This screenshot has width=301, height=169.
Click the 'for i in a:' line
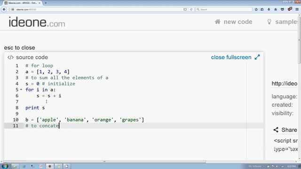[x=40, y=90]
